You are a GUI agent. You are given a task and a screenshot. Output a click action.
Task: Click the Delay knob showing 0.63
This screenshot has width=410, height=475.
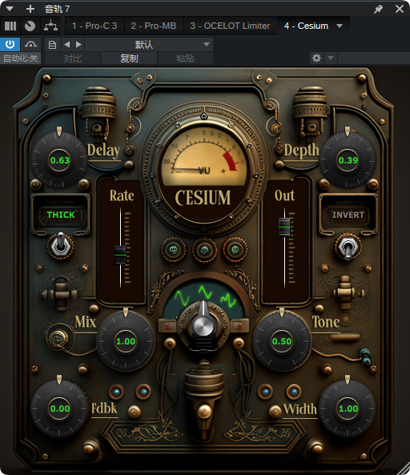(59, 160)
